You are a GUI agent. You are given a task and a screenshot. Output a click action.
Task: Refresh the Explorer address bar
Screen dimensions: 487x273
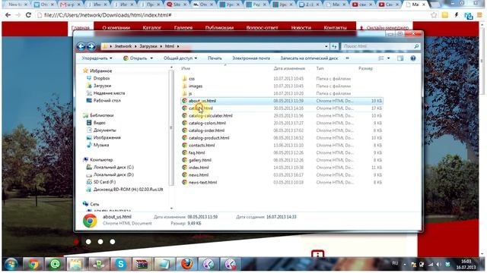[x=334, y=46]
